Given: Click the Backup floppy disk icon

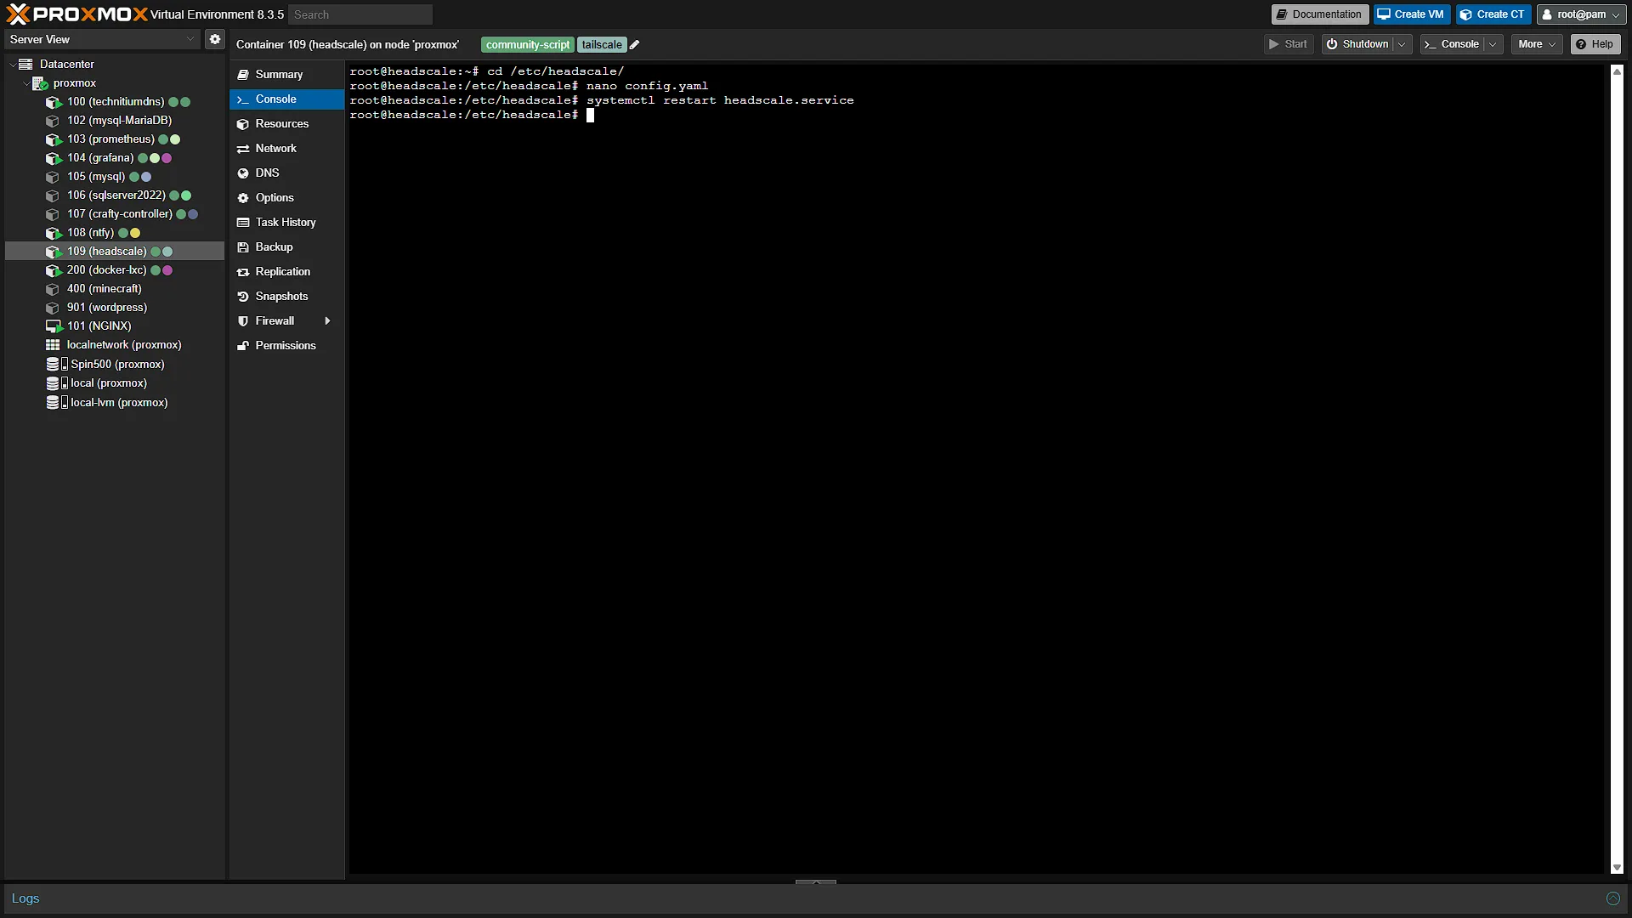Looking at the screenshot, I should pyautogui.click(x=243, y=247).
